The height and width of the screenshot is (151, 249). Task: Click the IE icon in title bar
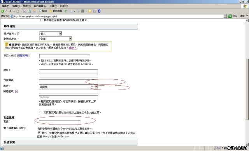click(2, 2)
